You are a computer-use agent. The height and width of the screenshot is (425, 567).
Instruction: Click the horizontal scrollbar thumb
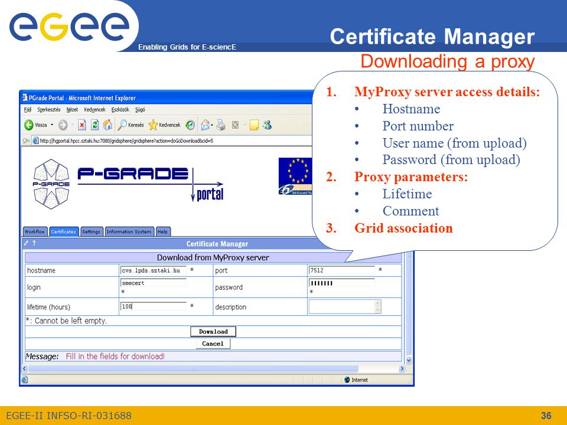(x=194, y=368)
